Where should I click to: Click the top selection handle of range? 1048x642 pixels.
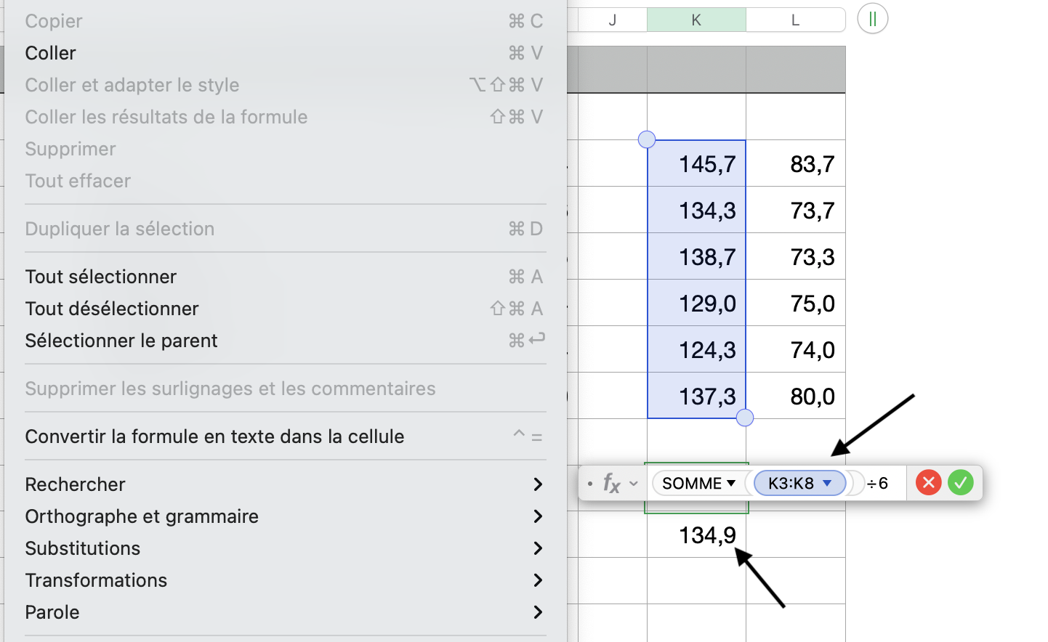(646, 139)
